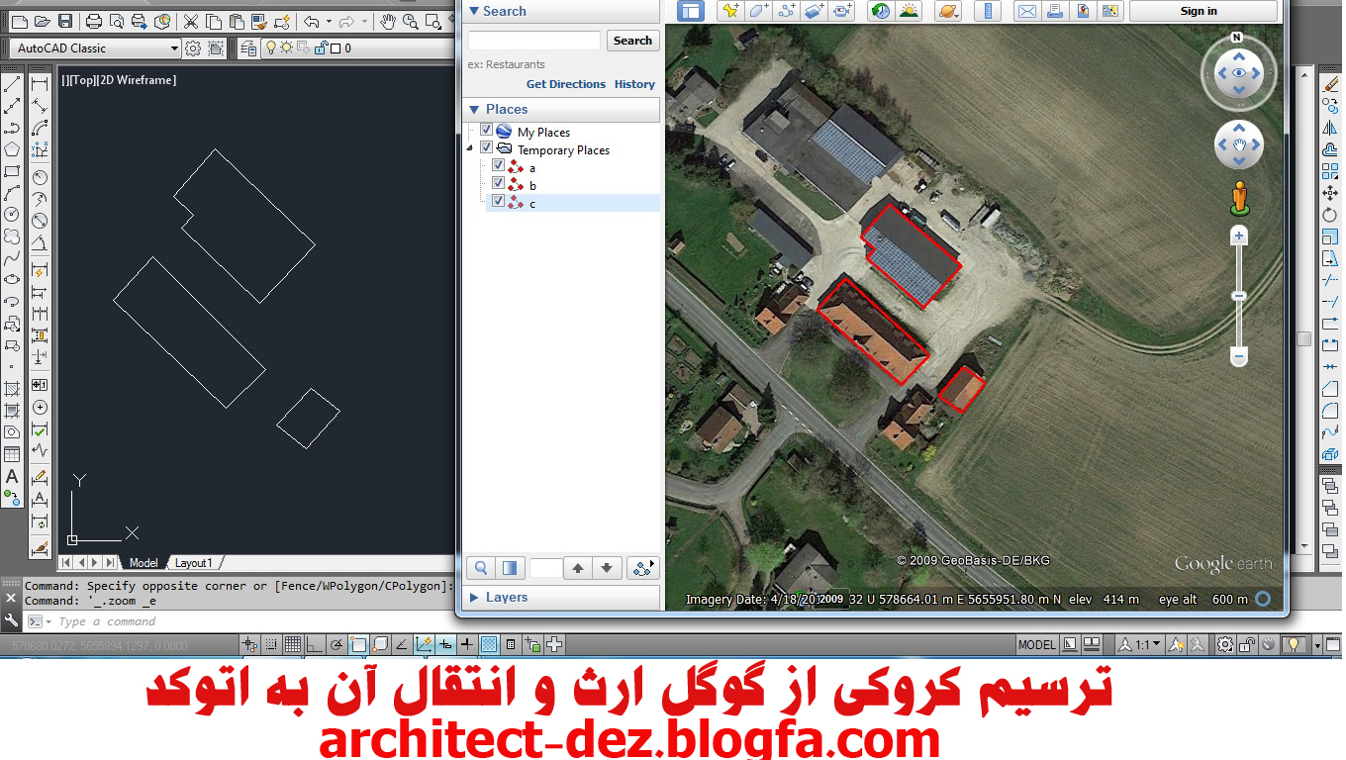Uncheck the checkbox for place b
This screenshot has width=1346, height=760.
click(x=498, y=184)
